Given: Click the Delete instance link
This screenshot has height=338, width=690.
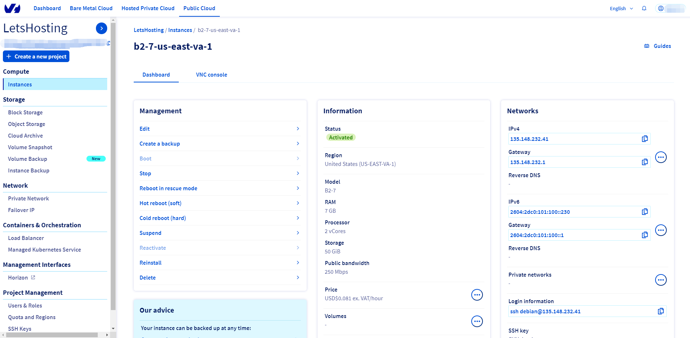Looking at the screenshot, I should (x=148, y=277).
